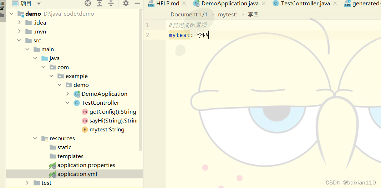Click the project panel icon beside 项目
This screenshot has width=381, height=188.
click(x=15, y=4)
